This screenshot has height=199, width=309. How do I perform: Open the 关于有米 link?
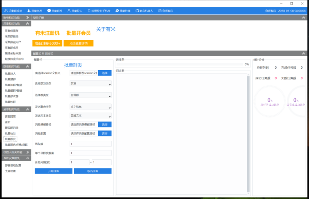(105, 29)
